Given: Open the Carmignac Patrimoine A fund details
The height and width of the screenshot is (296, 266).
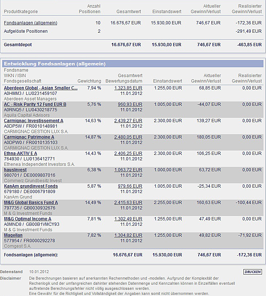Looking at the screenshot, I should [29, 137].
